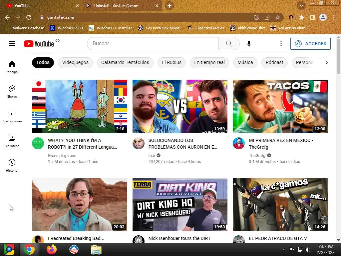Open the Windows ISOs bookmark
This screenshot has height=256, width=341.
66,28
